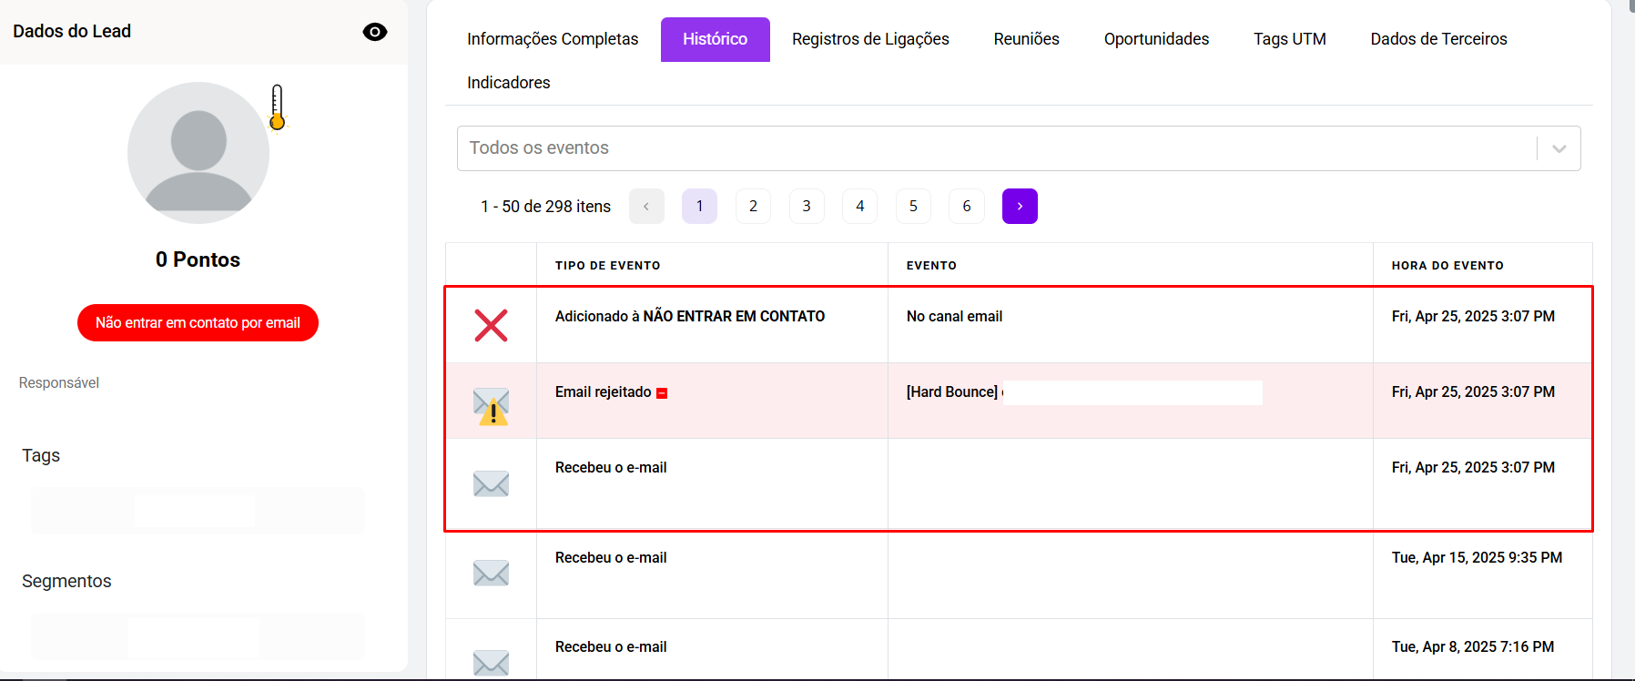The image size is (1635, 681).
Task: Click the email warning icon for Email rejeitado
Action: tap(491, 406)
